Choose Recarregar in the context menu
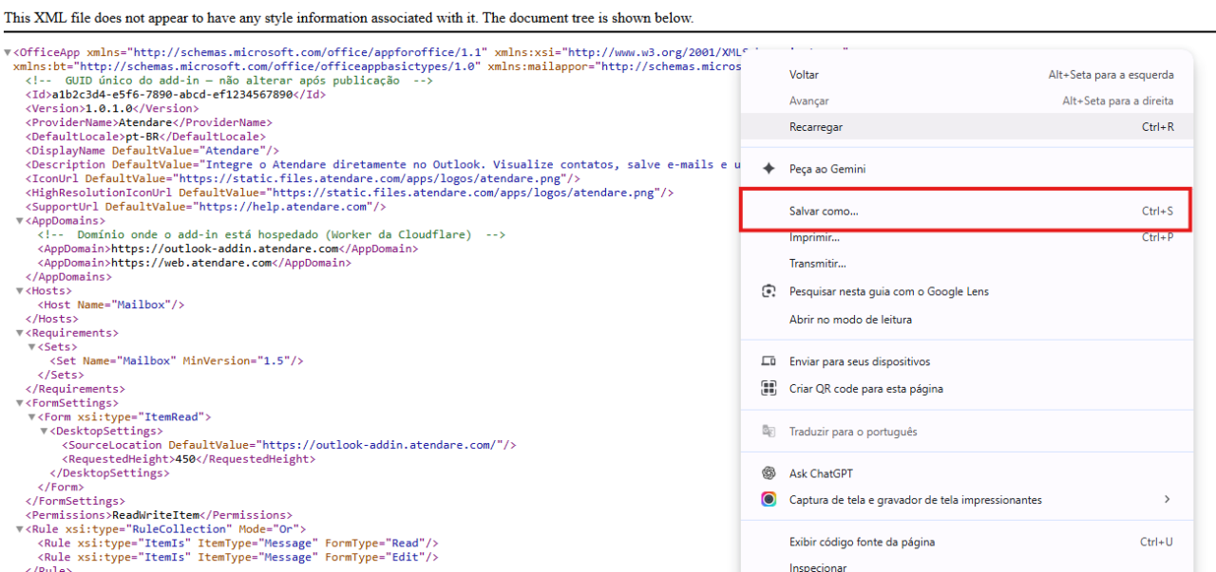 967,127
